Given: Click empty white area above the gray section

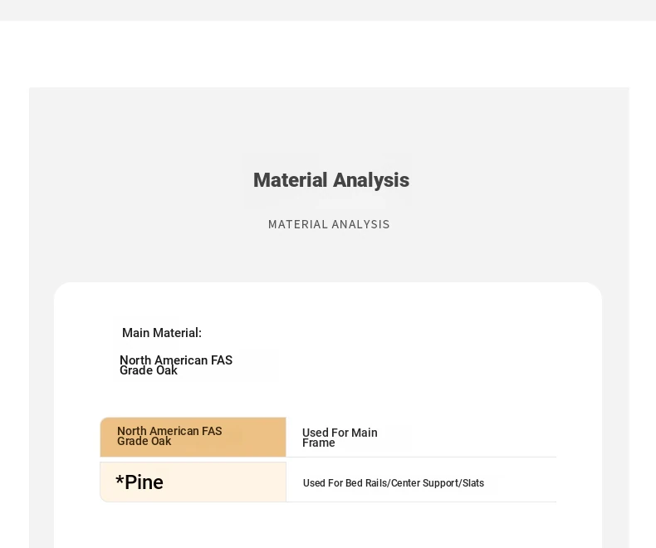Looking at the screenshot, I should point(328,54).
